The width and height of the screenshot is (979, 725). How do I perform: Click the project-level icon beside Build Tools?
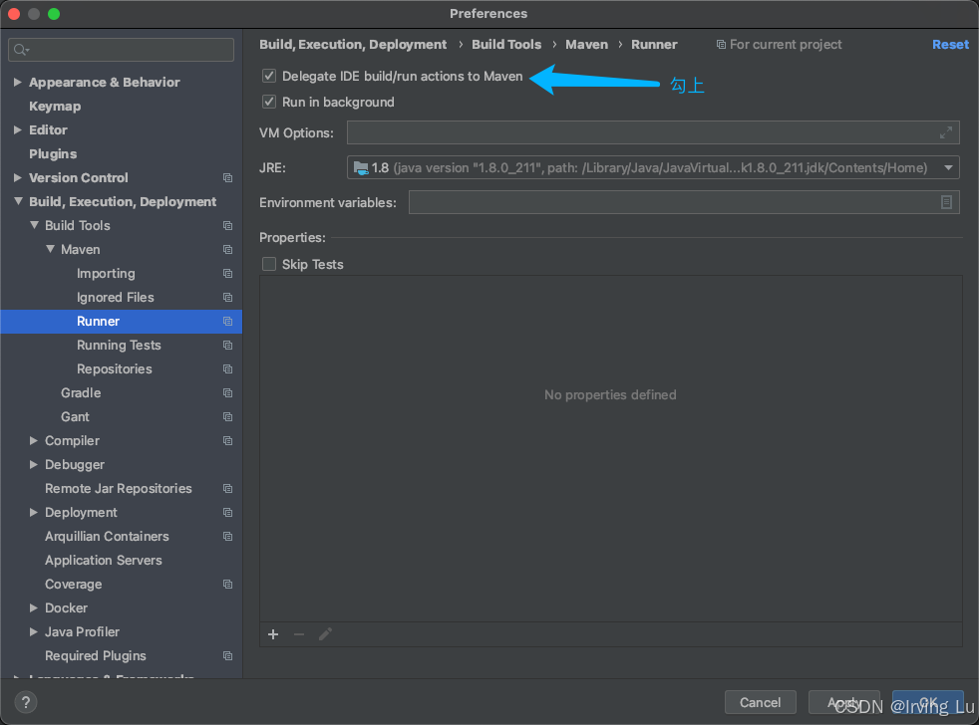[228, 225]
